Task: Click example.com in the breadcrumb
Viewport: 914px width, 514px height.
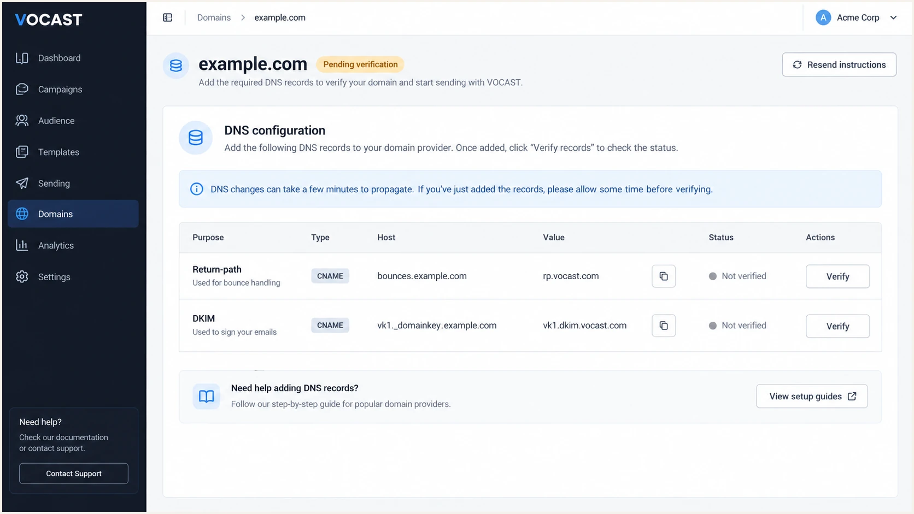Action: click(280, 17)
